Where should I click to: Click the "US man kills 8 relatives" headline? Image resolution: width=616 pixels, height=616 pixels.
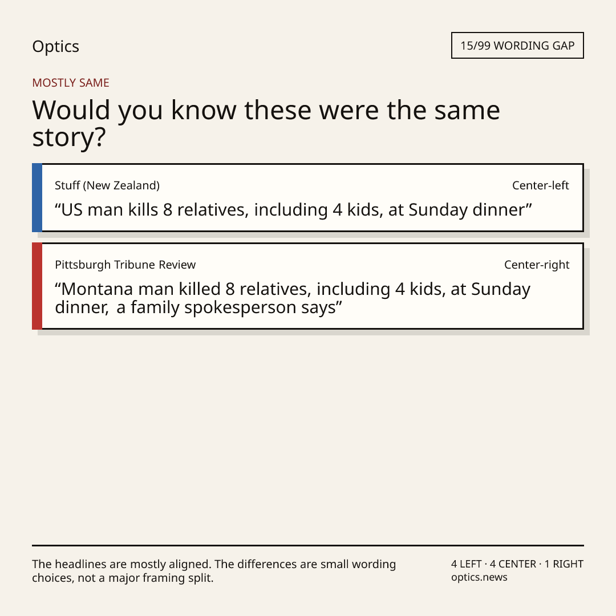(293, 210)
